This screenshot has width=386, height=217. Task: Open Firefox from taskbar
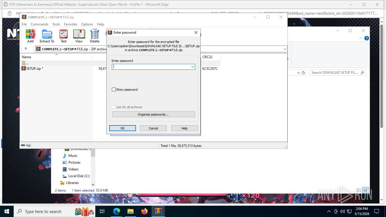point(144,211)
